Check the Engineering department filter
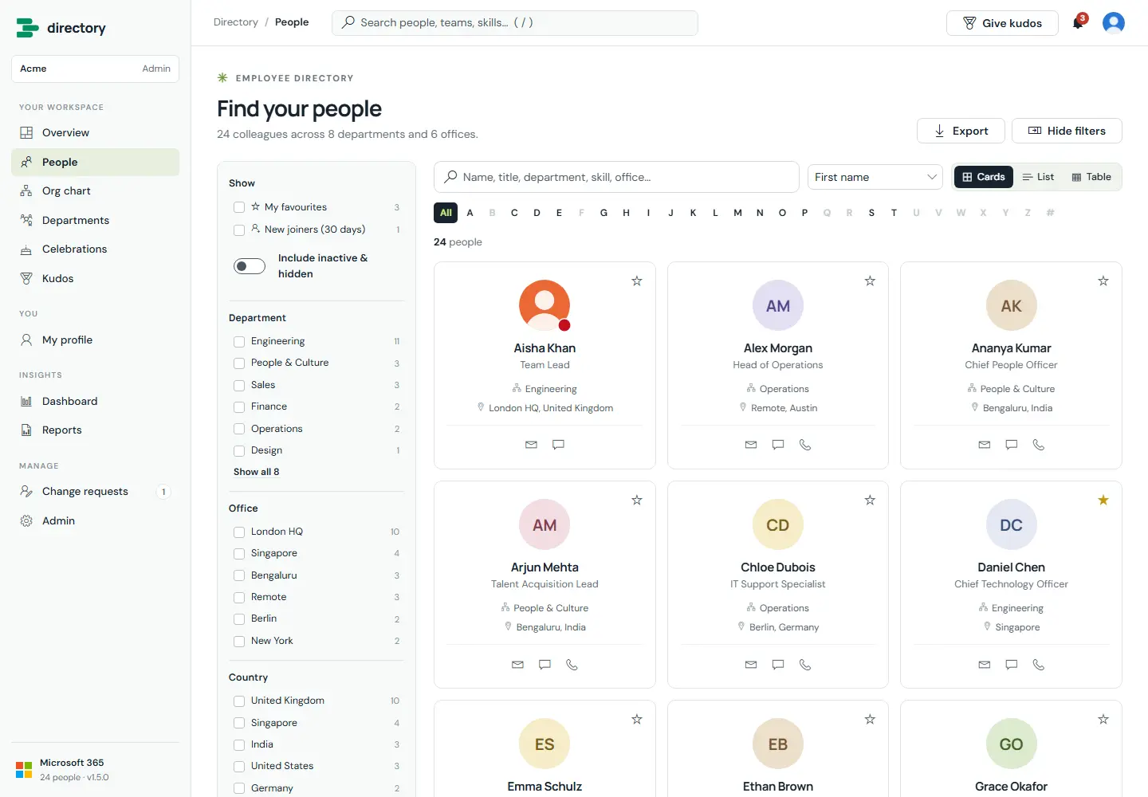This screenshot has height=797, width=1148. pos(239,341)
